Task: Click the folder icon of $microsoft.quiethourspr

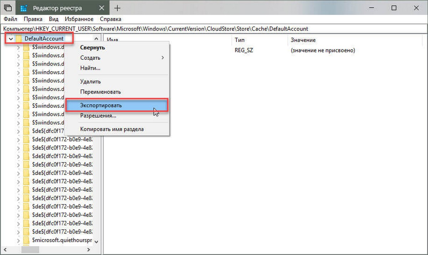Action: (27, 240)
